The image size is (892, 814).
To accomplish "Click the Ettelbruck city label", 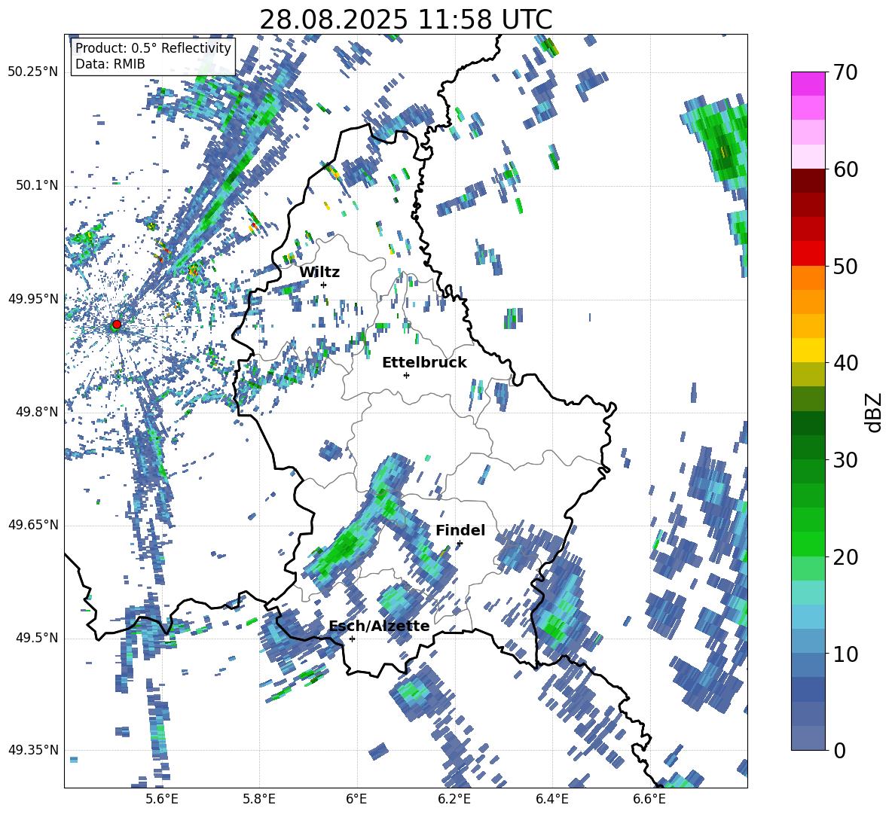I will pyautogui.click(x=424, y=363).
